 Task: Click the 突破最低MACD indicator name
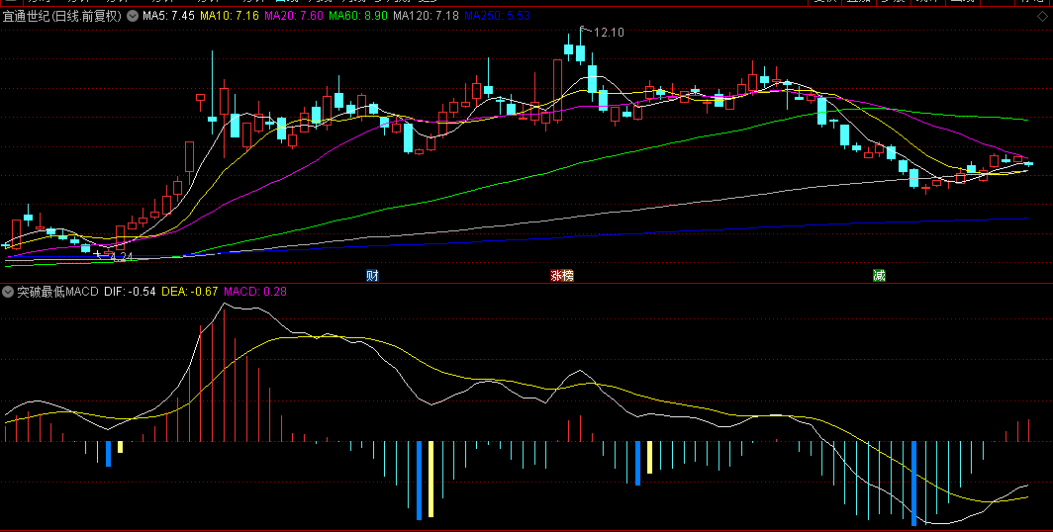(57, 292)
